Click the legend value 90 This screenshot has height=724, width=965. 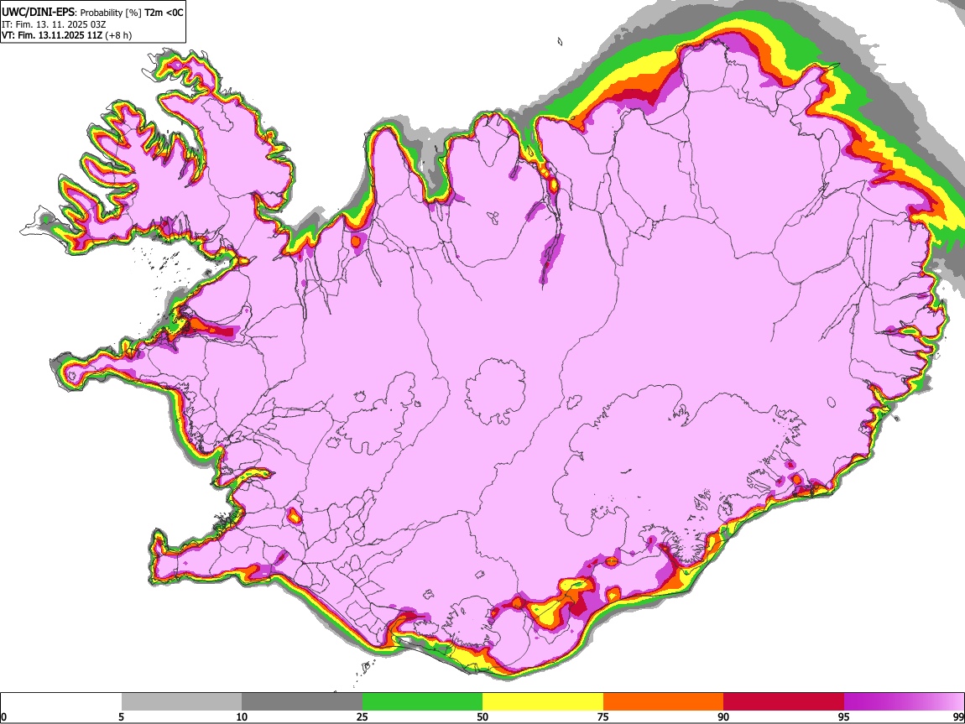(x=723, y=716)
